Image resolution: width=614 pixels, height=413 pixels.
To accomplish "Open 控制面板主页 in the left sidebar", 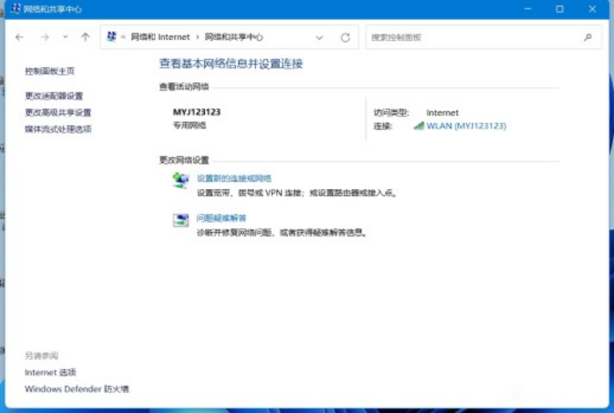I will tap(49, 71).
